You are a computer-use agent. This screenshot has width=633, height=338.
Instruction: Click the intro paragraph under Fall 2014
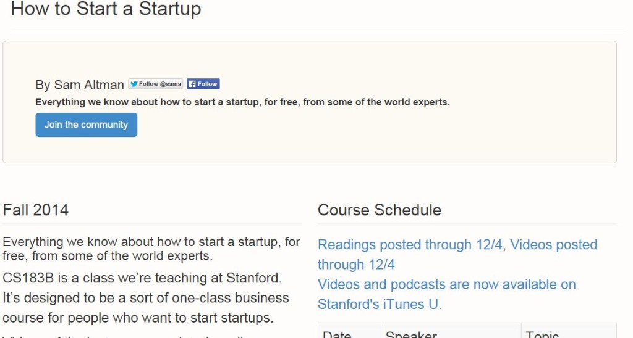tap(151, 249)
